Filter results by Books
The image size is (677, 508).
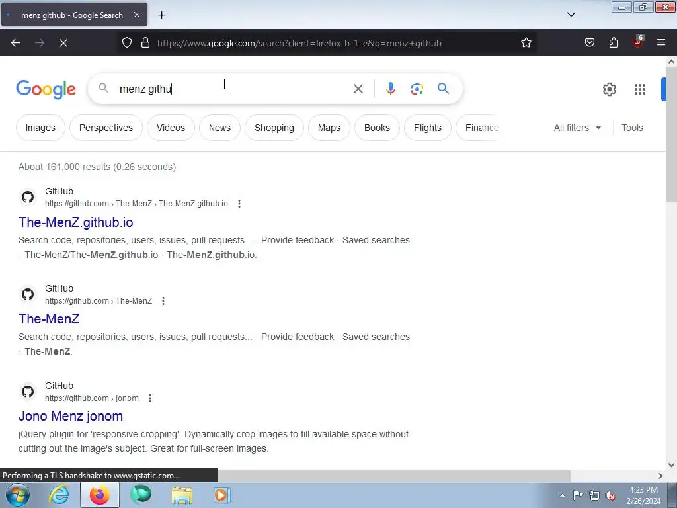tap(377, 128)
